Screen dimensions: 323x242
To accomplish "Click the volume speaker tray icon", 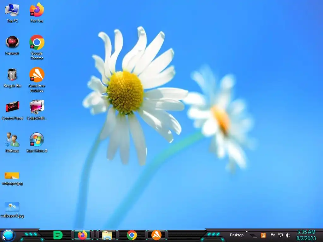I will coord(288,235).
